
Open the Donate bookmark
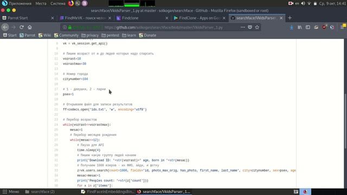pos(147,35)
